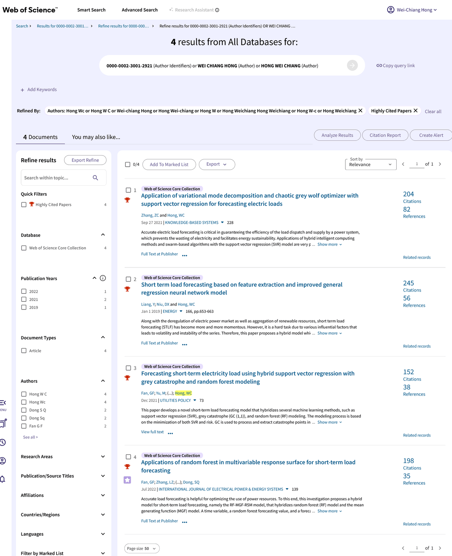452x556 pixels.
Task: Switch to the You may also like tab
Action: click(x=96, y=137)
